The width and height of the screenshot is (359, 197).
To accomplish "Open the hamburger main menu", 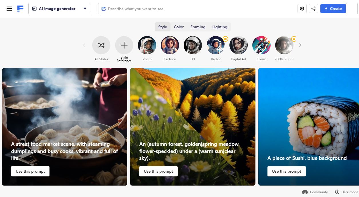I will click(x=9, y=9).
